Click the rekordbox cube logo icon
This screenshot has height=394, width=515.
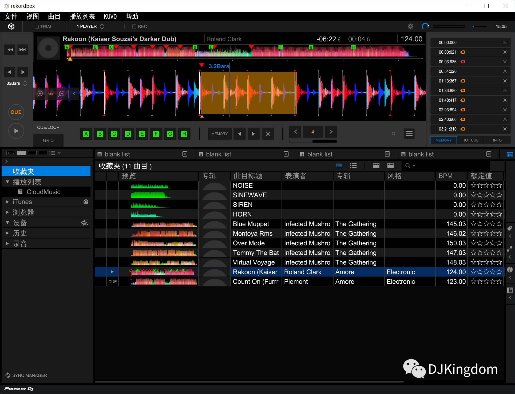[x=11, y=26]
